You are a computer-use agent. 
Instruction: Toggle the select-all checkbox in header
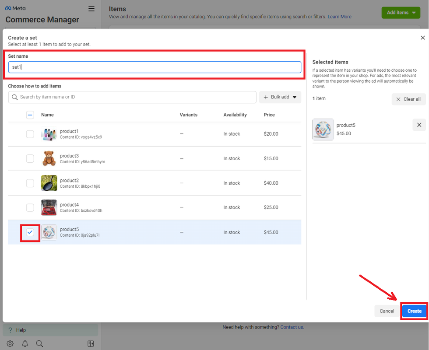[x=30, y=115]
